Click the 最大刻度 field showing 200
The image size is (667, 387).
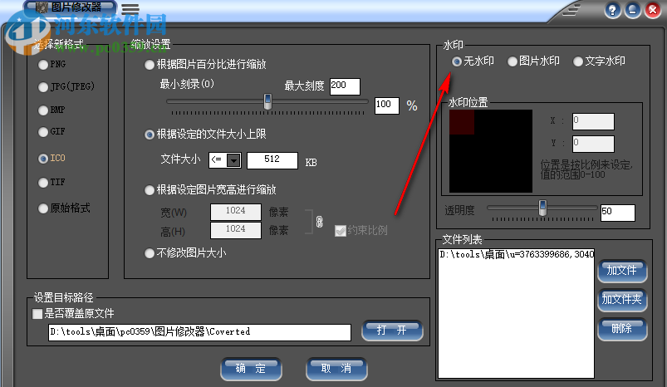(x=345, y=86)
